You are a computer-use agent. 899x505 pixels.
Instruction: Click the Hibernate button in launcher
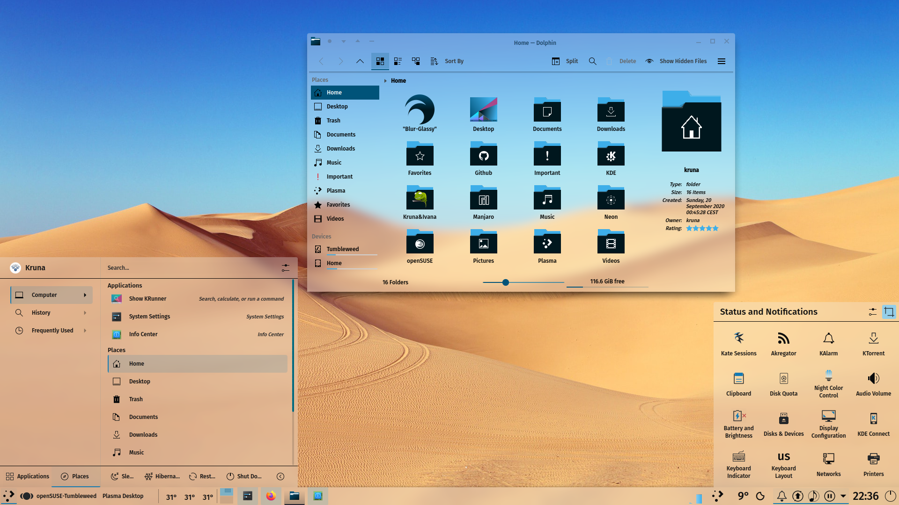pos(162,476)
